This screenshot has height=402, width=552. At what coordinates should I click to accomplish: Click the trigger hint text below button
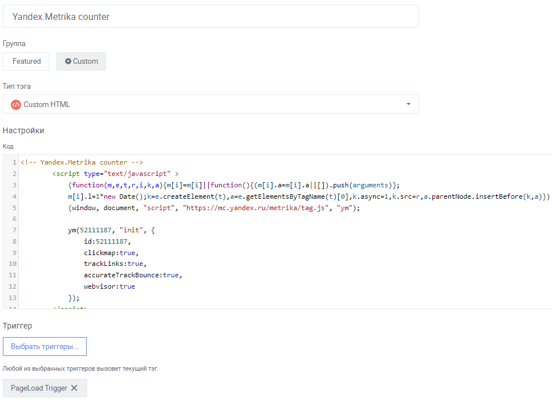click(80, 368)
